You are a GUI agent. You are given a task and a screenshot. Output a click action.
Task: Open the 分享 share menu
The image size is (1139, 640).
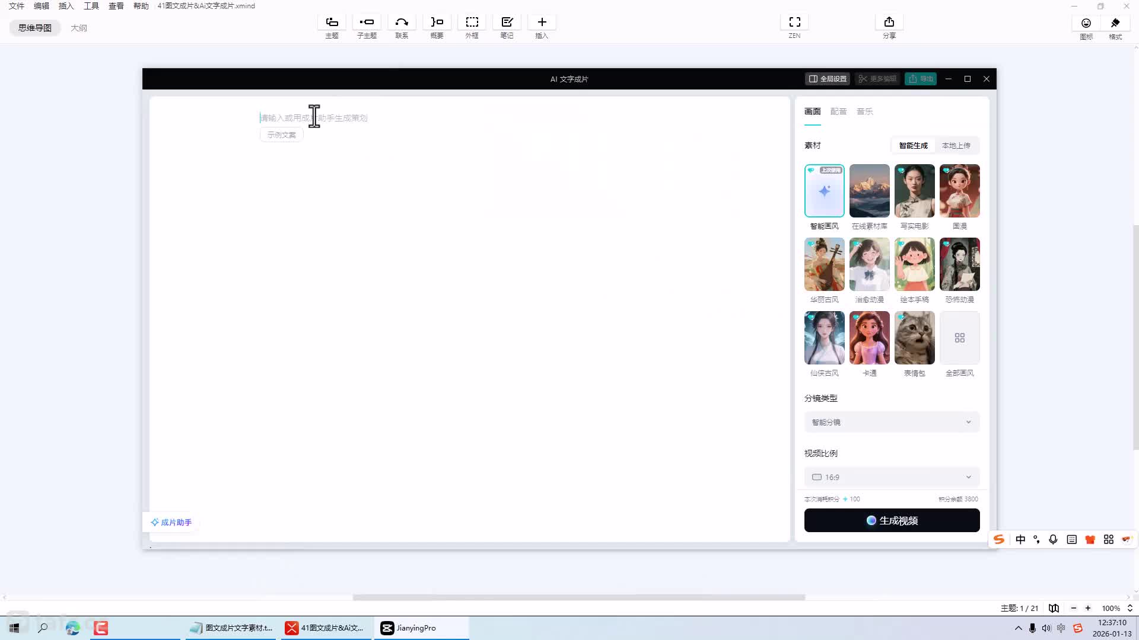(x=889, y=23)
